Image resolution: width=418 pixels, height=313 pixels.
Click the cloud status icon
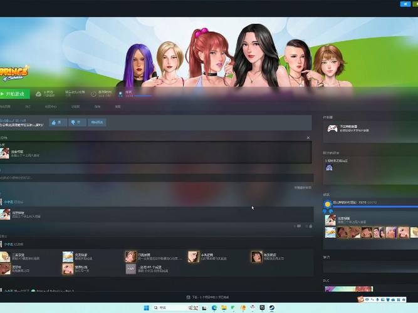coord(38,94)
